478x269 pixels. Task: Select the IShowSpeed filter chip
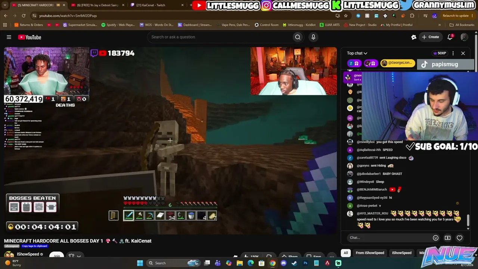402,253
